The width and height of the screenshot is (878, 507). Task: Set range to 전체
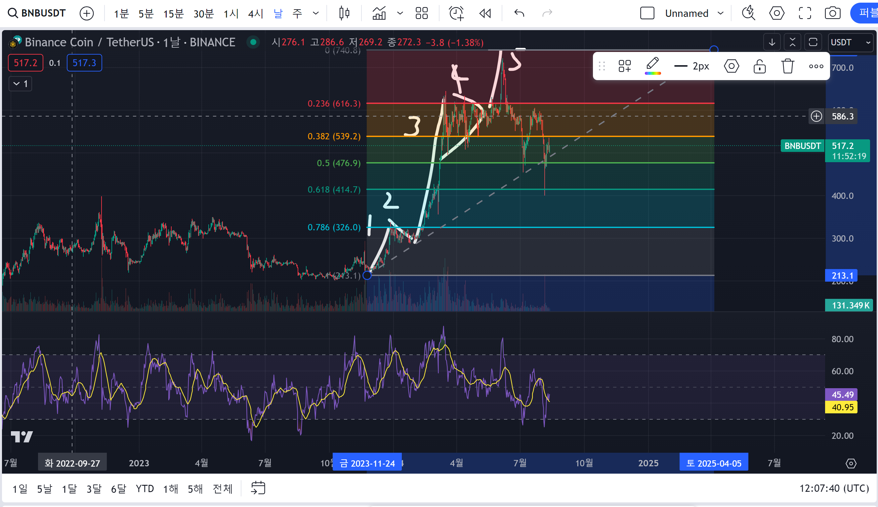point(222,488)
